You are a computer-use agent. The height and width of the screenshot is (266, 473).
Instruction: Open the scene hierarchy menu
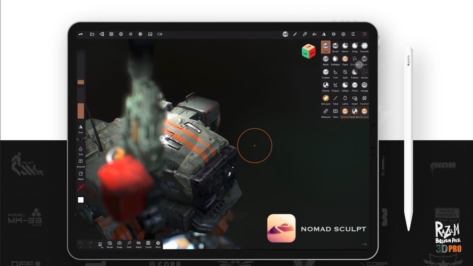tap(102, 34)
